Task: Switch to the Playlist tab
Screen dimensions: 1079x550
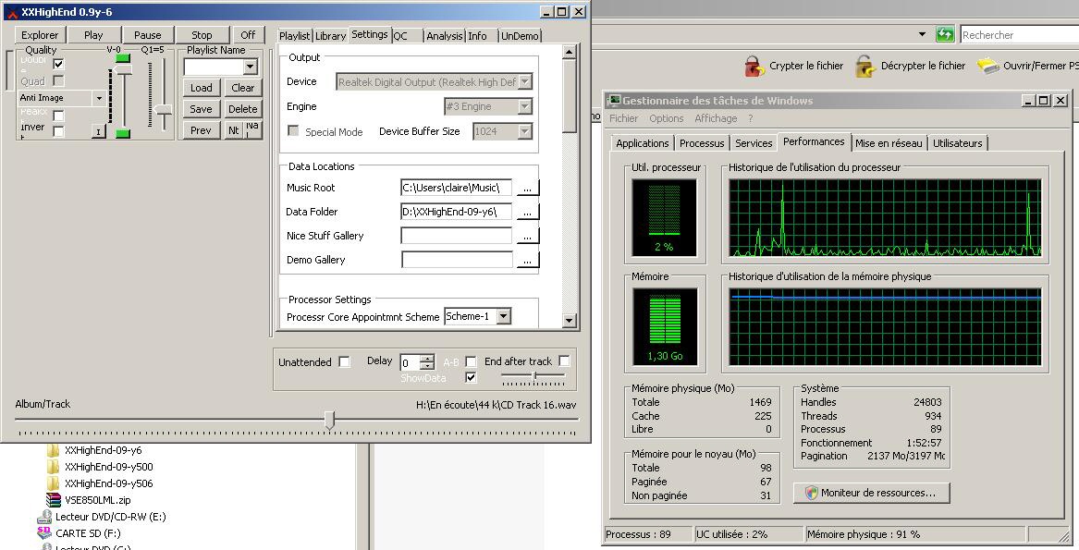Action: pyautogui.click(x=295, y=36)
